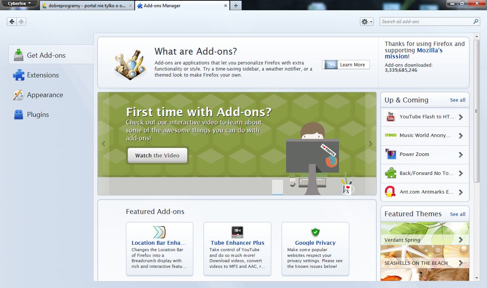Open the Extensions category
487x288 pixels.
(51, 75)
